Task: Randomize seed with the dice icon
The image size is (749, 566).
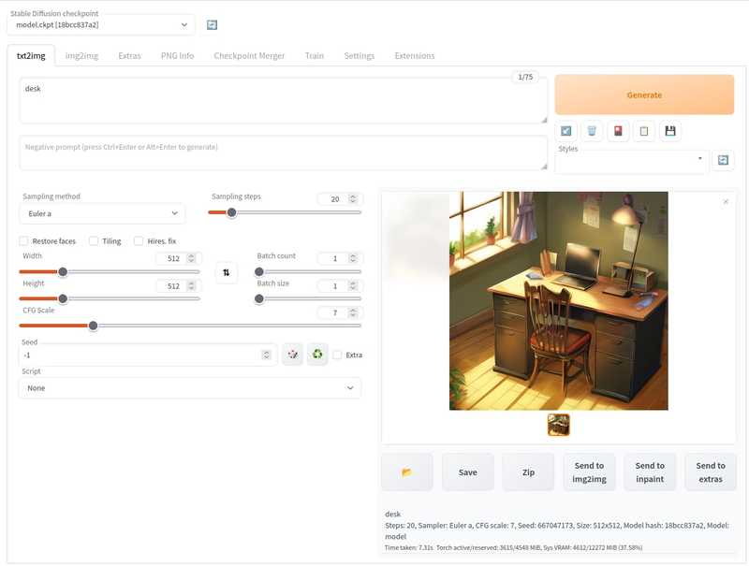Action: [x=292, y=355]
